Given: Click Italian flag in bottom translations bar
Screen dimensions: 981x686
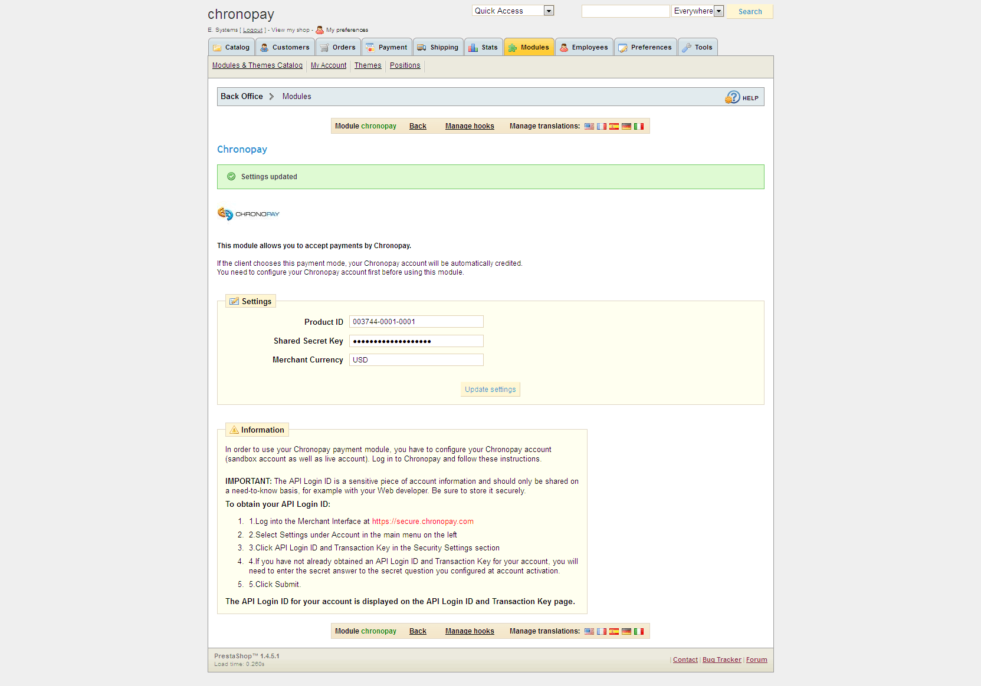Looking at the screenshot, I should pyautogui.click(x=639, y=631).
